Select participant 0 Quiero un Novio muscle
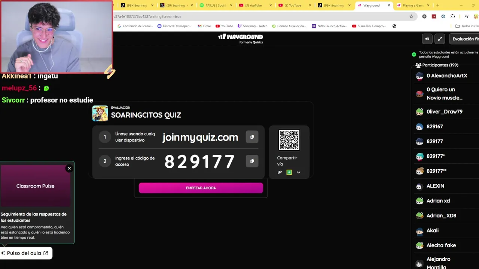Viewport: 479px width, 269px height. point(446,93)
